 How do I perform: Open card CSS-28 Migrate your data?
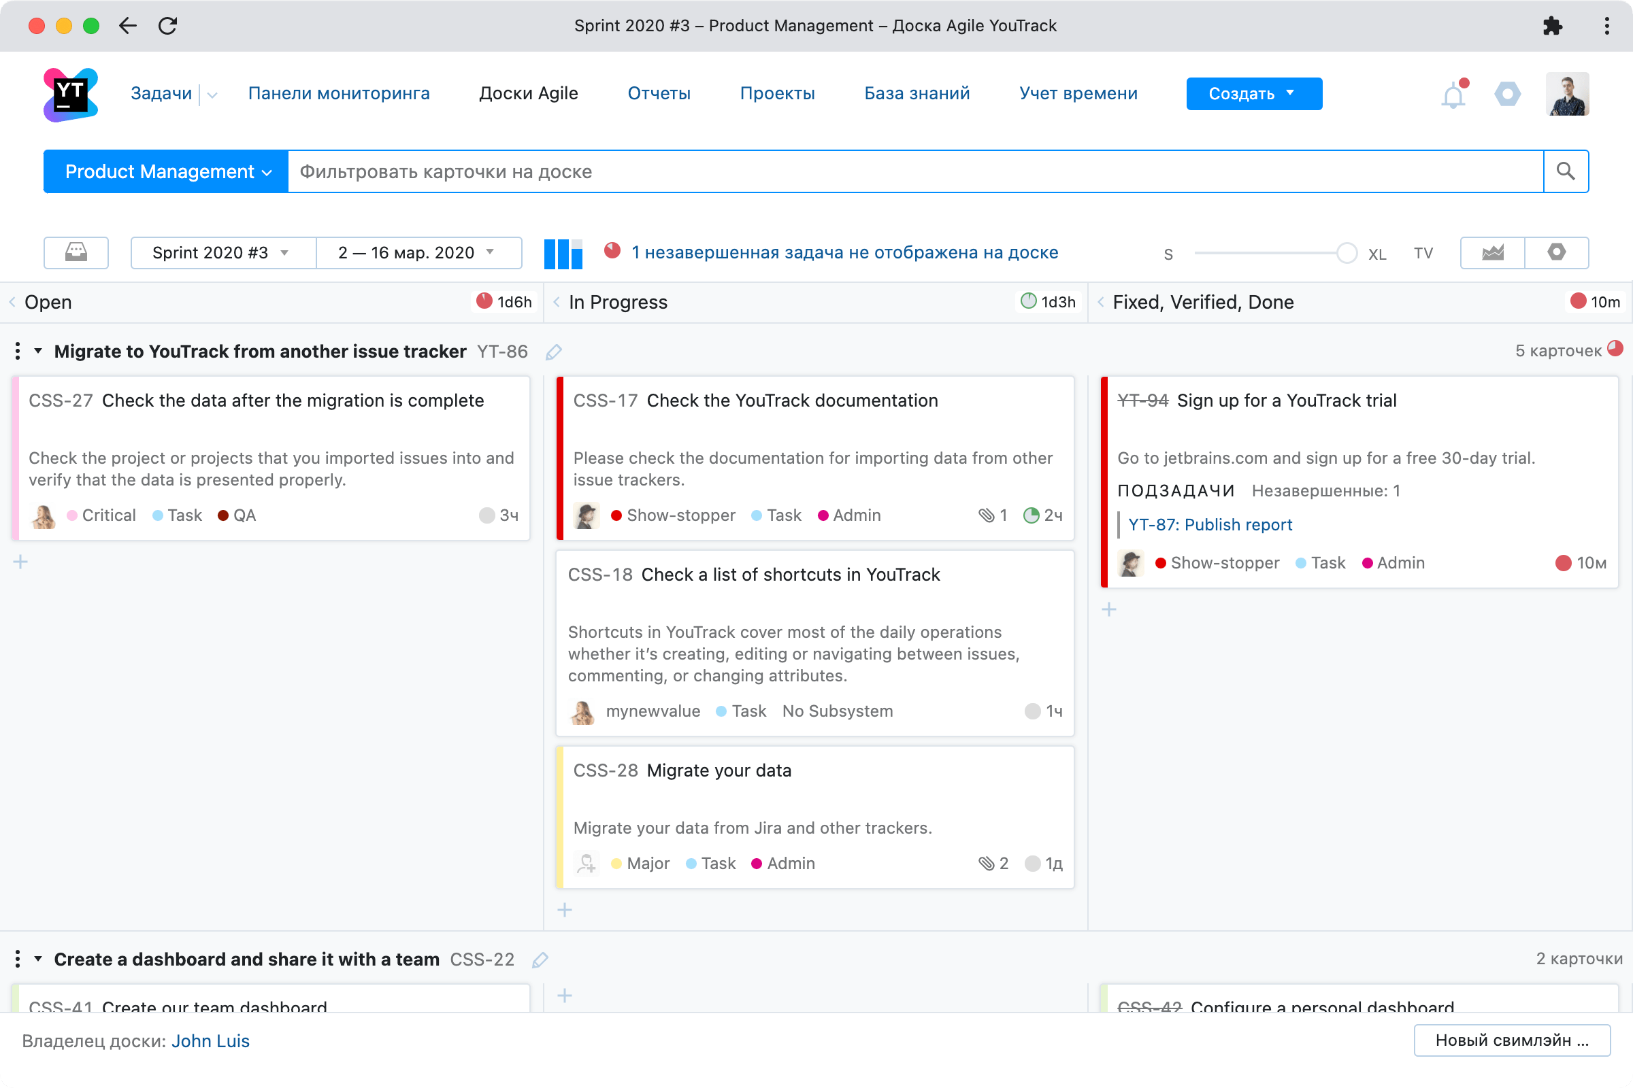(x=682, y=770)
